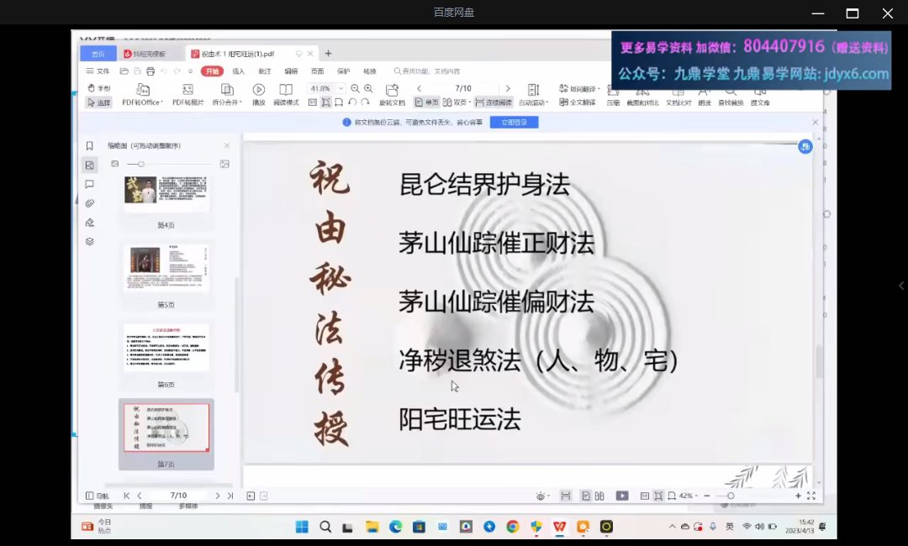The width and height of the screenshot is (908, 546).
Task: Switch to the 保护 ribbon tab
Action: click(343, 71)
